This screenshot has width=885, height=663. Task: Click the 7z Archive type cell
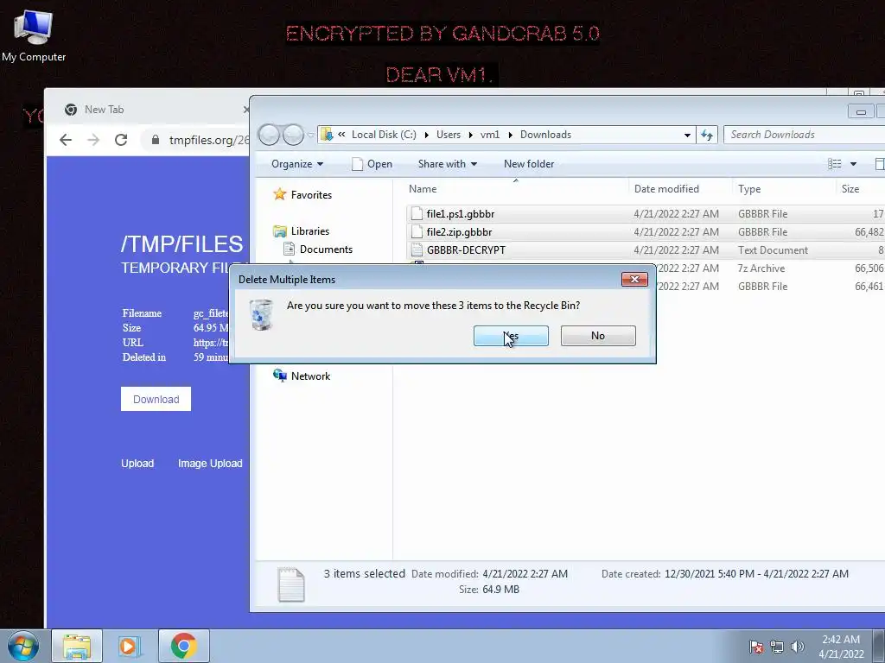click(761, 268)
